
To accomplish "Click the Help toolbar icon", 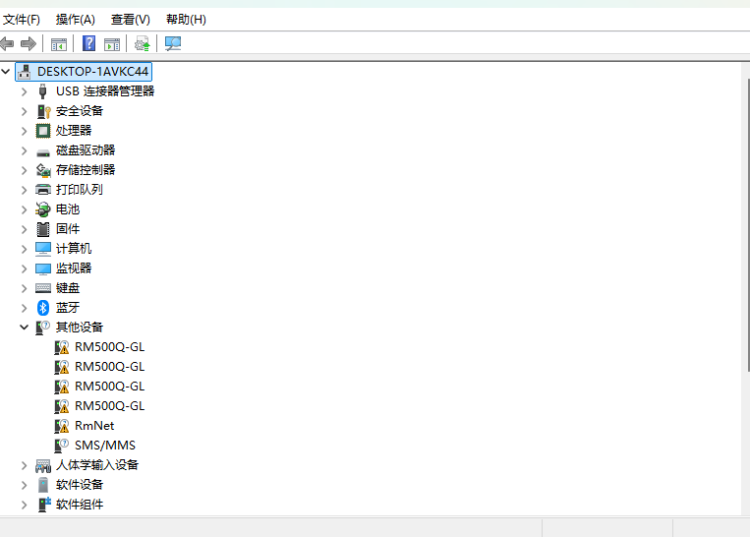I will (88, 43).
